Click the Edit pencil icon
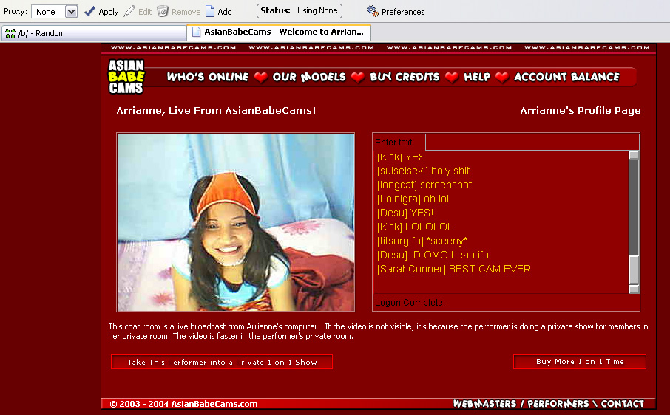This screenshot has height=415, width=670. click(x=129, y=11)
